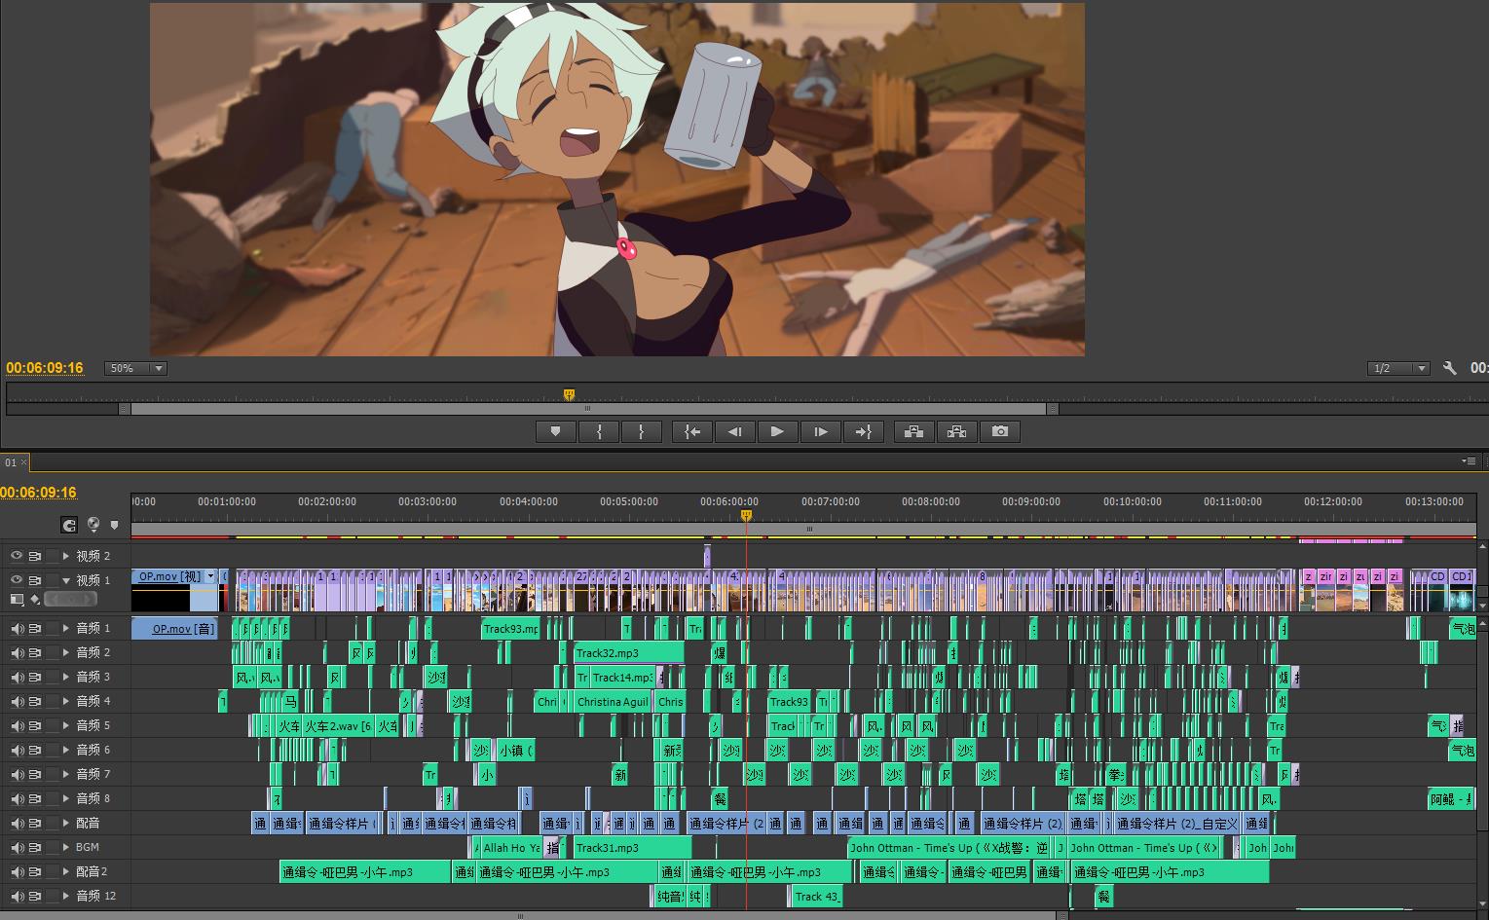Select the Track 43 clip on 音频 12
The height and width of the screenshot is (920, 1489).
pyautogui.click(x=816, y=897)
